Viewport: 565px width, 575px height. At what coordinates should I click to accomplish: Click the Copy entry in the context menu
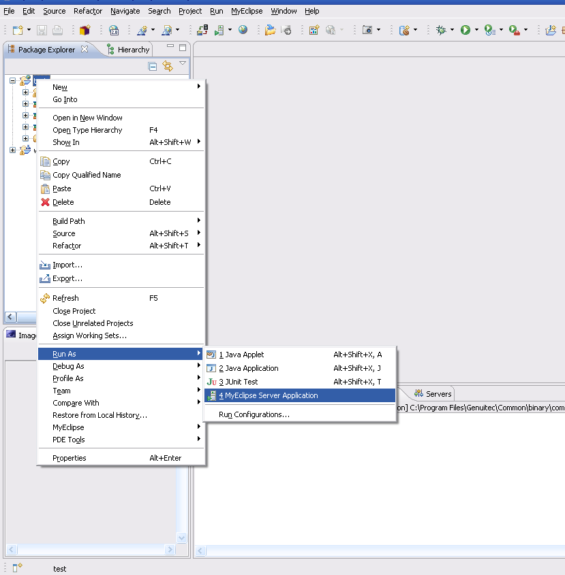(121, 161)
